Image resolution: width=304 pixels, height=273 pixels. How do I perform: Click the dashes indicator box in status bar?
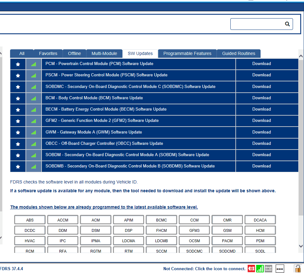pos(280,269)
